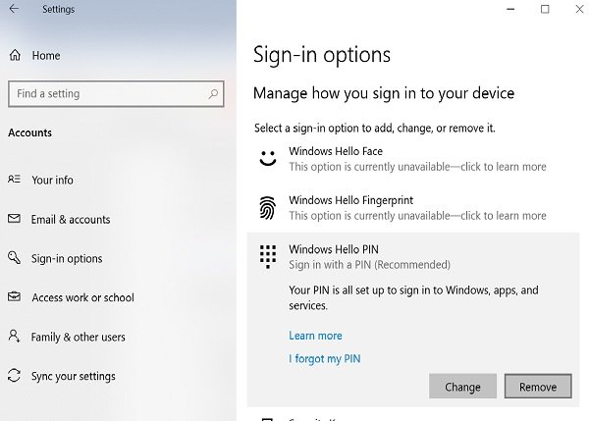
Task: Click the Email & accounts envelope icon
Action: coord(15,218)
